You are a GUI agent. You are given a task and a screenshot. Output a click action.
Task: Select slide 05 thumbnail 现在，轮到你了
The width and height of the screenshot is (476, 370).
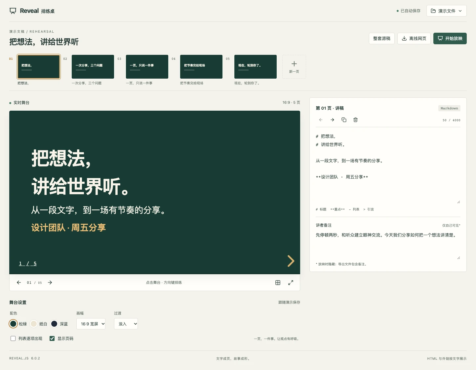coord(256,67)
